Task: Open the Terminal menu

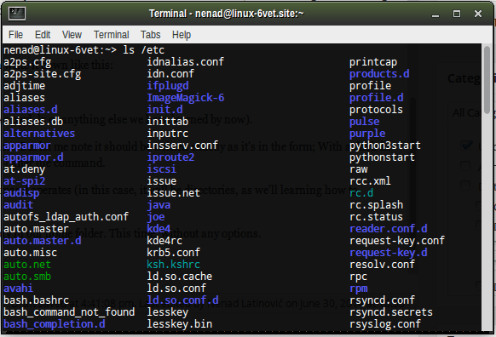Action: click(112, 34)
